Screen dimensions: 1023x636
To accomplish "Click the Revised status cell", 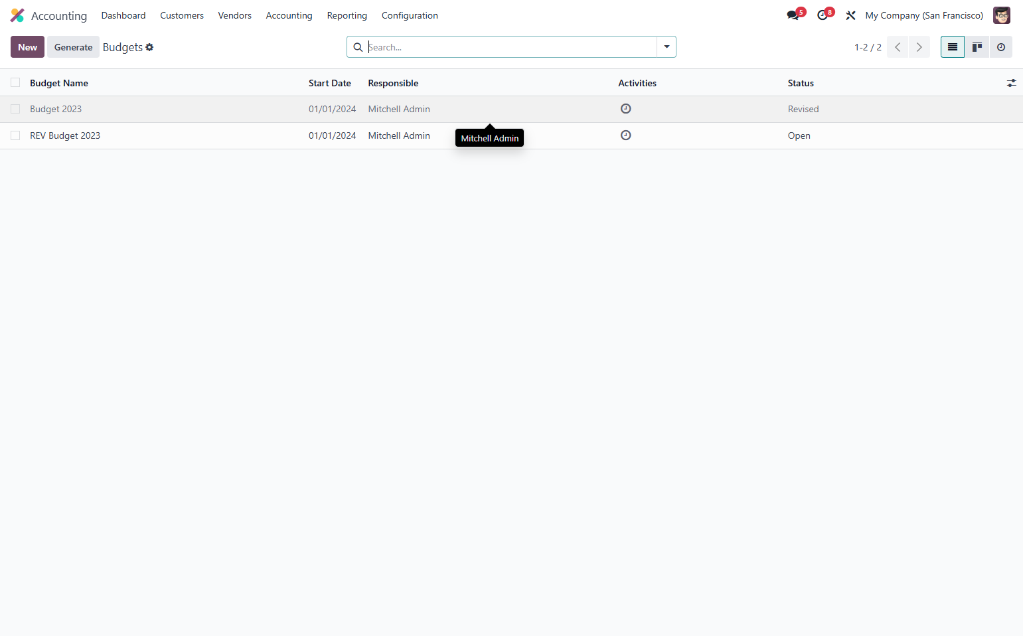I will [803, 109].
